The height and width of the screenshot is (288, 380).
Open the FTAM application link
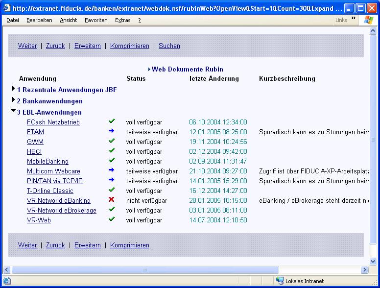(x=35, y=132)
